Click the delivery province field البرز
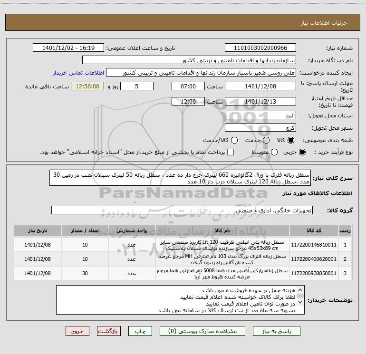Screen dimensions: 366x354 coord(260,115)
